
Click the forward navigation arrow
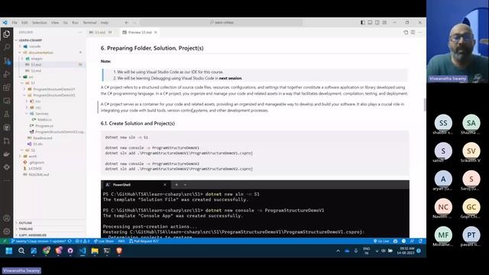click(134, 22)
